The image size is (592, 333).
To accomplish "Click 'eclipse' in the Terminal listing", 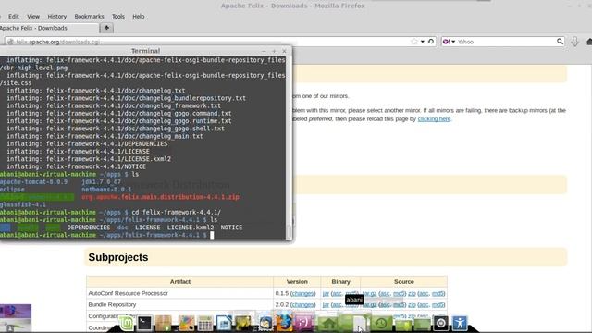I will pyautogui.click(x=12, y=190).
